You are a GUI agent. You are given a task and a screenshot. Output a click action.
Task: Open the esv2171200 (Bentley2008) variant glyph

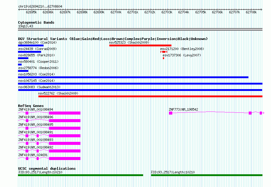click(x=164, y=52)
